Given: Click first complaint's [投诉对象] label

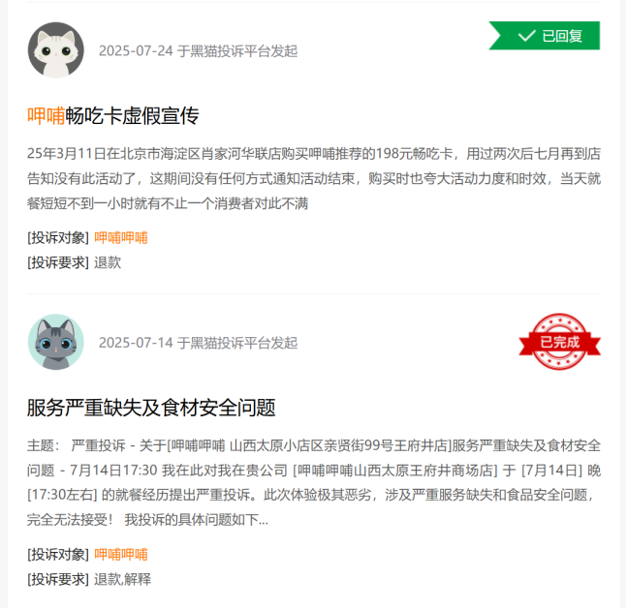Looking at the screenshot, I should pos(58,238).
